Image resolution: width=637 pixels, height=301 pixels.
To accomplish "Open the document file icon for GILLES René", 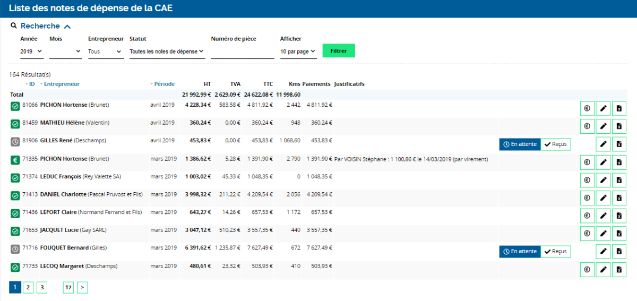I will [619, 144].
